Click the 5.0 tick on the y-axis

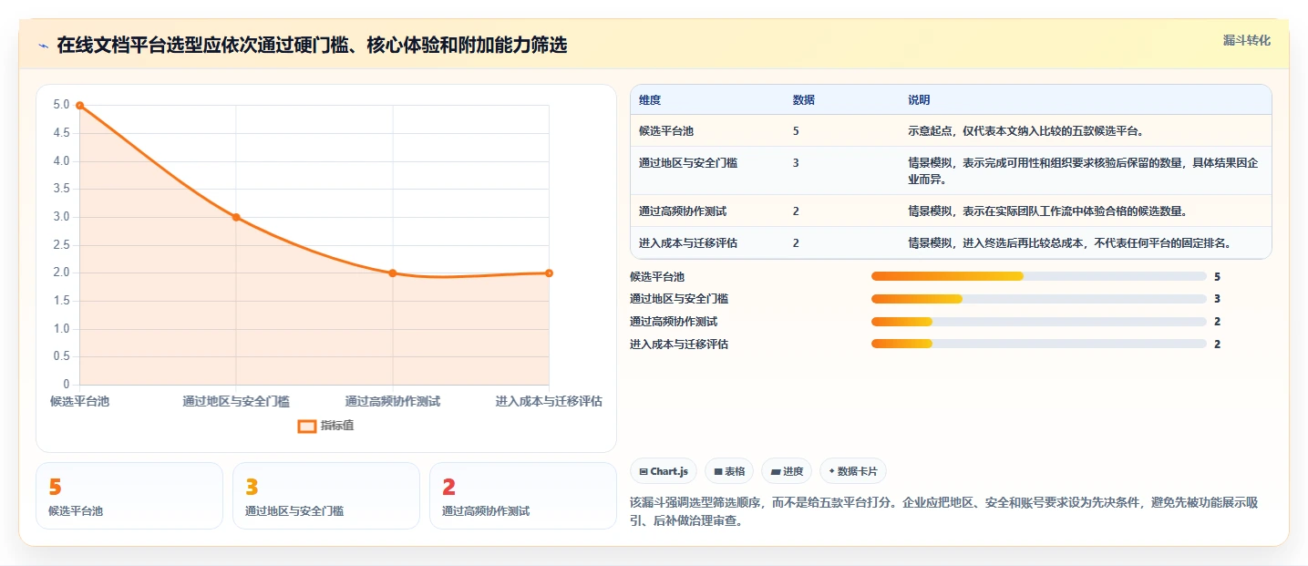point(61,105)
